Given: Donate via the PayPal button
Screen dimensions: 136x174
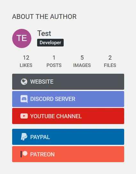Looking at the screenshot, I should (68, 137).
